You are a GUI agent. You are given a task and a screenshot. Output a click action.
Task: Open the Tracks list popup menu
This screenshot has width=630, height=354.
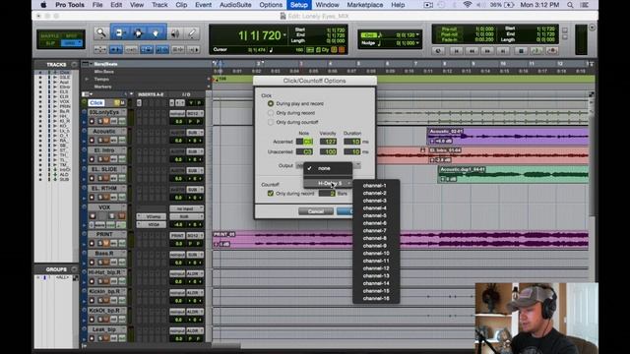coord(74,64)
